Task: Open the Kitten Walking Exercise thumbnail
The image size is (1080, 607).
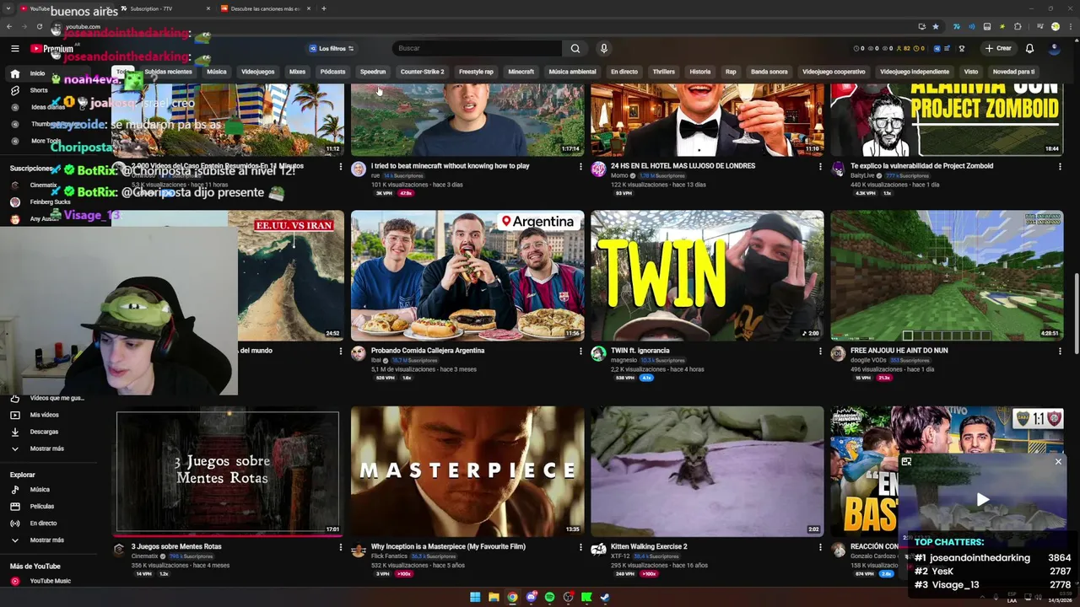Action: click(707, 471)
